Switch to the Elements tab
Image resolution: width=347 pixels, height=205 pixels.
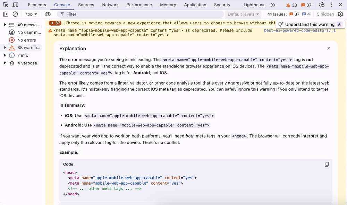click(x=37, y=5)
